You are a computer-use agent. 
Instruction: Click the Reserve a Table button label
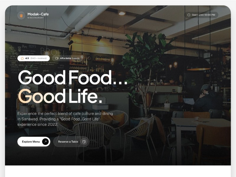tap(68, 142)
